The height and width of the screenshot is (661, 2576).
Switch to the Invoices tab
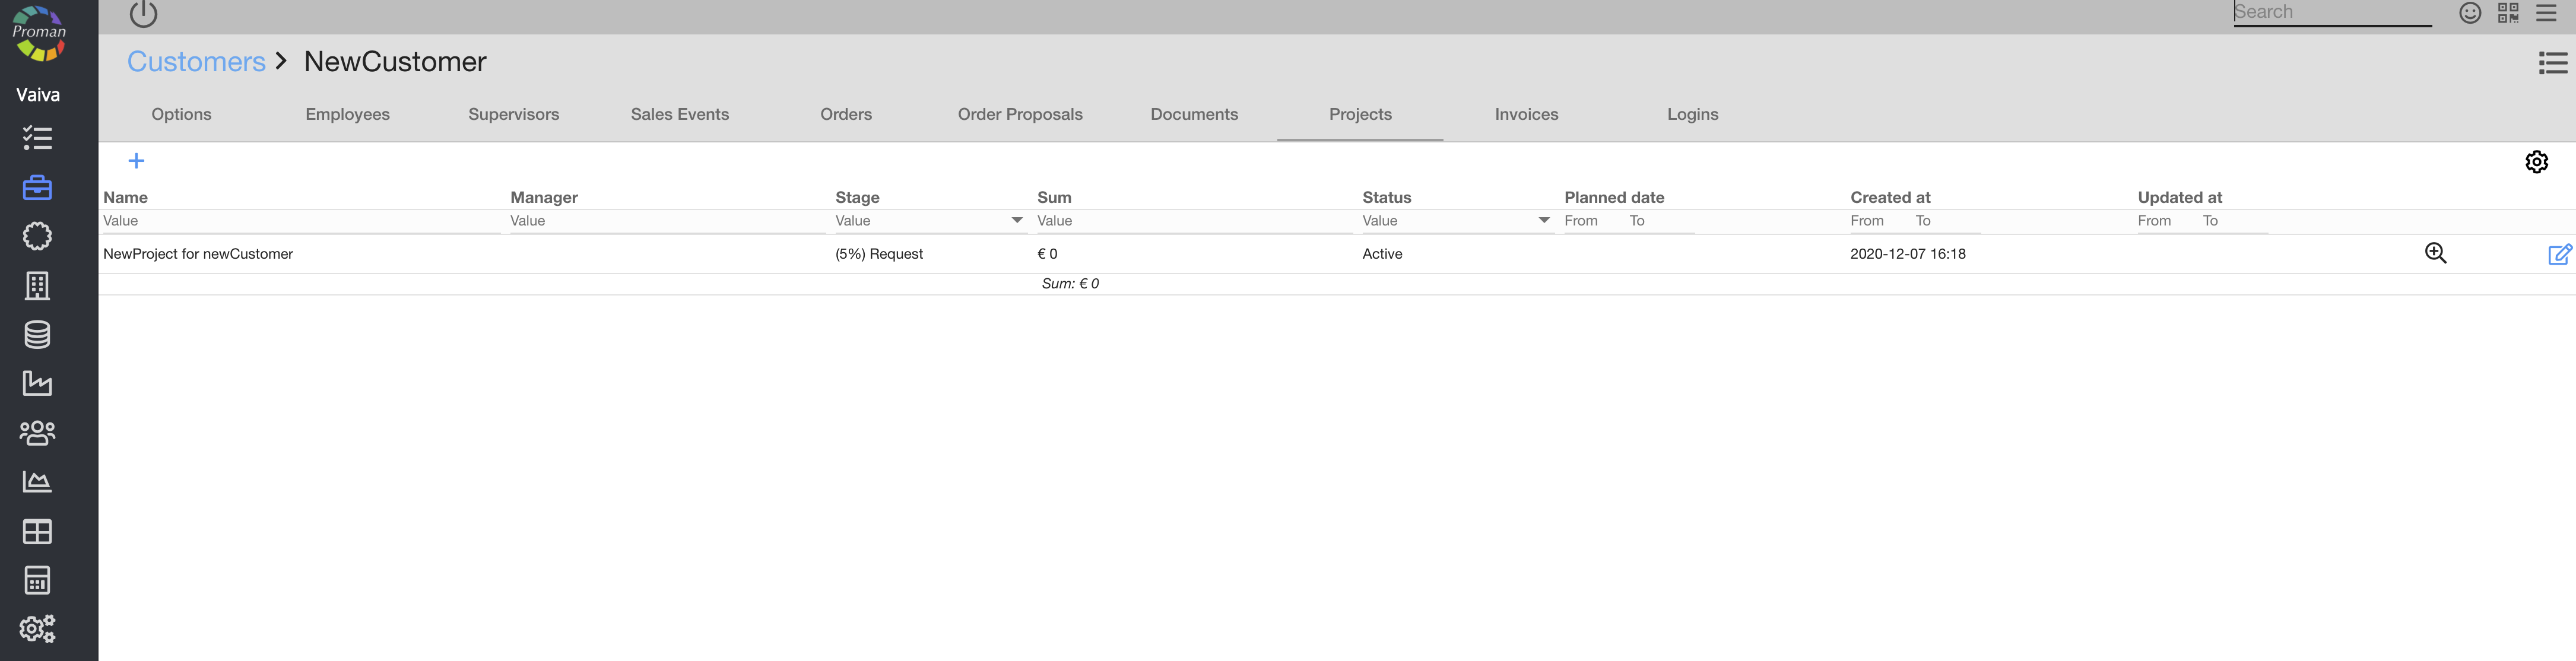pyautogui.click(x=1526, y=114)
